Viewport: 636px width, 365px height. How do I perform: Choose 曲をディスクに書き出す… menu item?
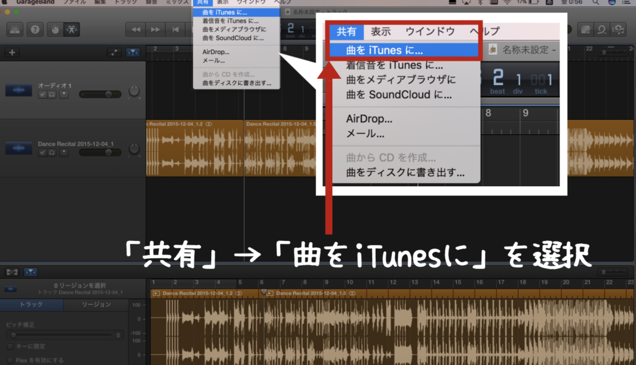click(236, 83)
